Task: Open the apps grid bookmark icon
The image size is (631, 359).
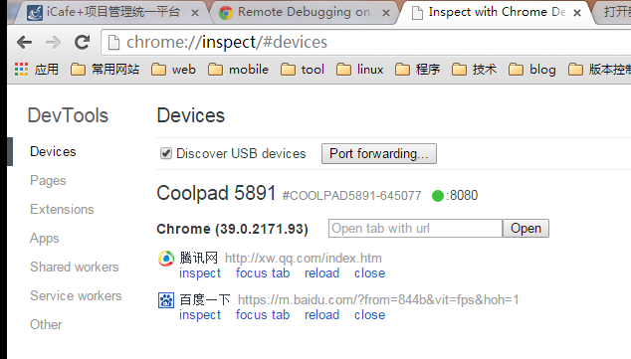Action: coord(21,70)
